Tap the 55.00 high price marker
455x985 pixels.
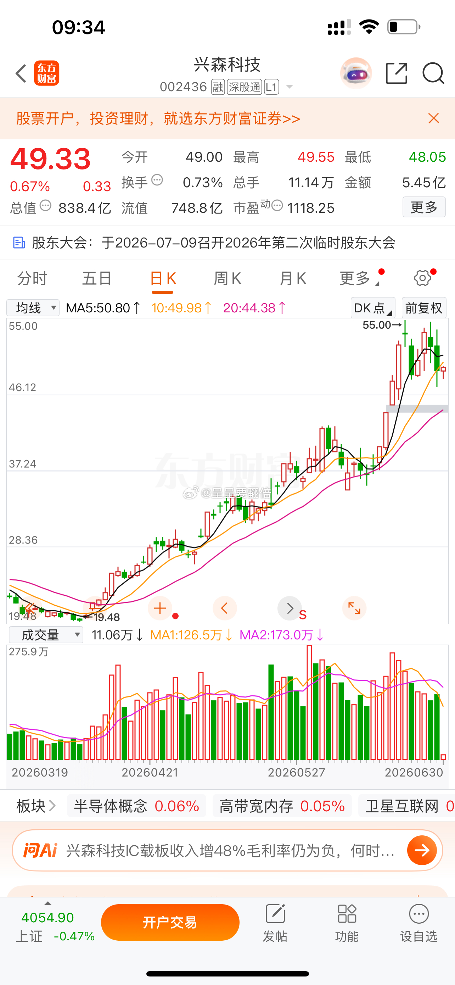pos(382,325)
